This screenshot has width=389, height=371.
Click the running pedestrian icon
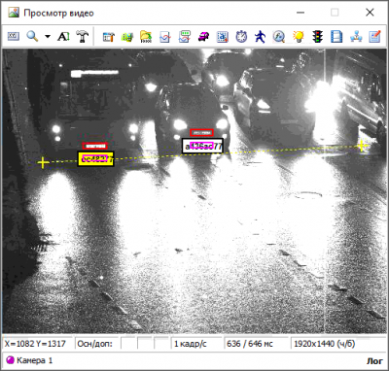(260, 37)
